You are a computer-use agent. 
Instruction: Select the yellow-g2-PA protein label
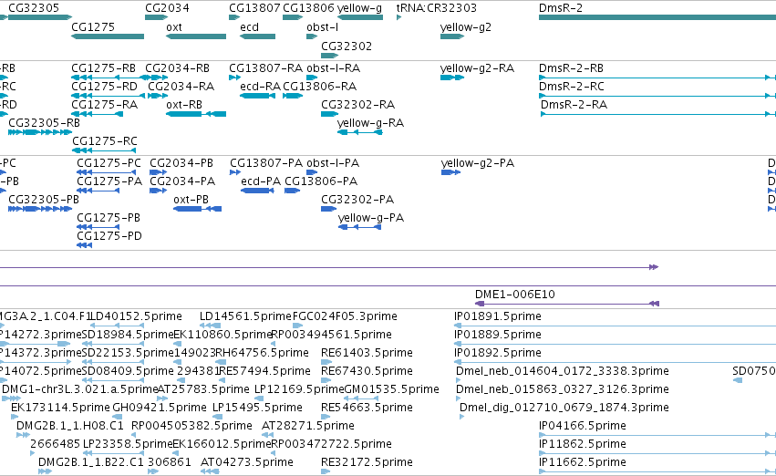(478, 163)
